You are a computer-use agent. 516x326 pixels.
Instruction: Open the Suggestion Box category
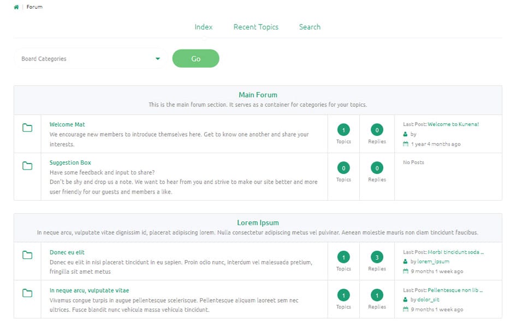click(70, 162)
